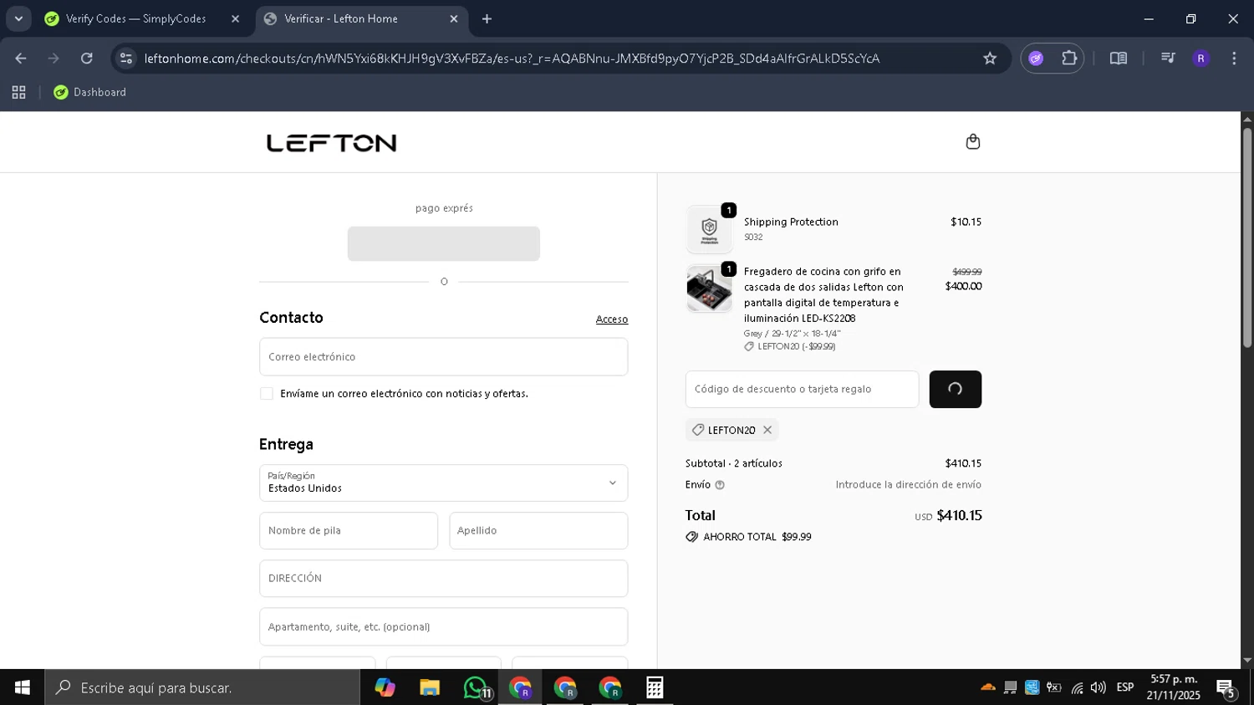This screenshot has height=705, width=1254.
Task: Open the tab search dropdown arrow
Action: tap(18, 18)
